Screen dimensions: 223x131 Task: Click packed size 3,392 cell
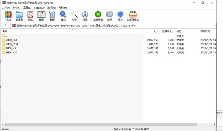pyautogui.click(x=171, y=48)
